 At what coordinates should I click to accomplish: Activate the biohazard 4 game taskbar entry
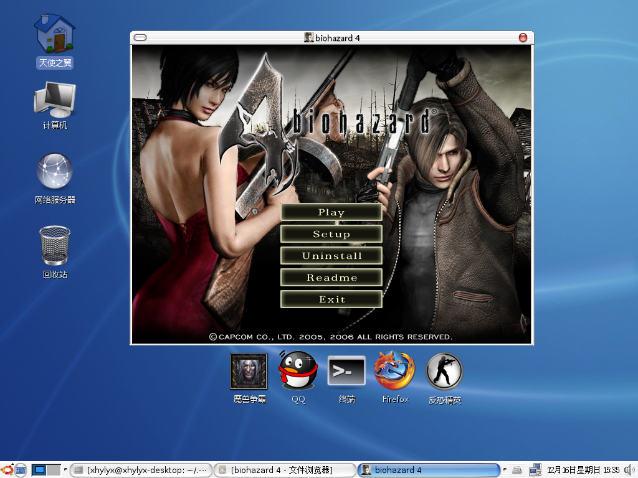pyautogui.click(x=429, y=471)
